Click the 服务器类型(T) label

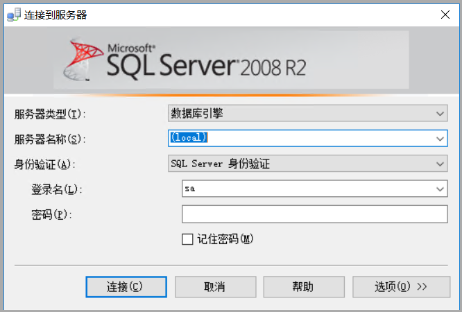50,114
